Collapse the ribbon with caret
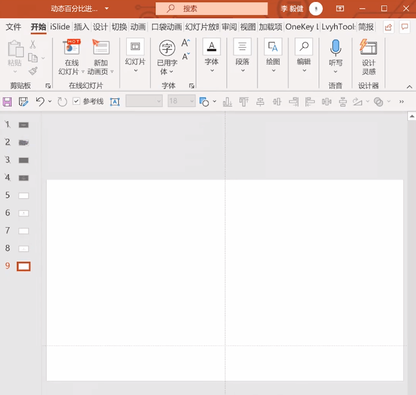Image resolution: width=416 pixels, height=395 pixels. click(x=409, y=87)
